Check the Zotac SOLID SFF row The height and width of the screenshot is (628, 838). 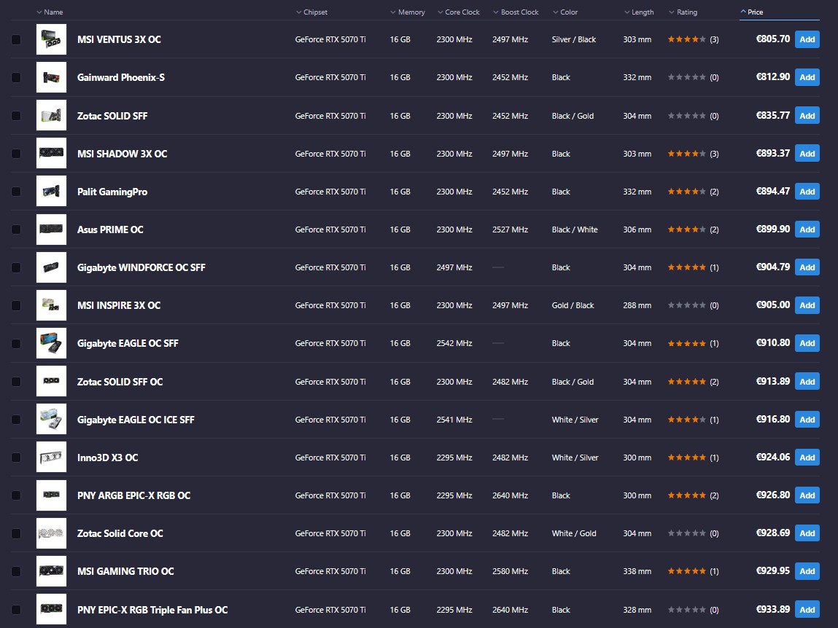click(16, 116)
